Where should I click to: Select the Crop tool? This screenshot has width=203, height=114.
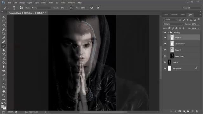coord(3,34)
